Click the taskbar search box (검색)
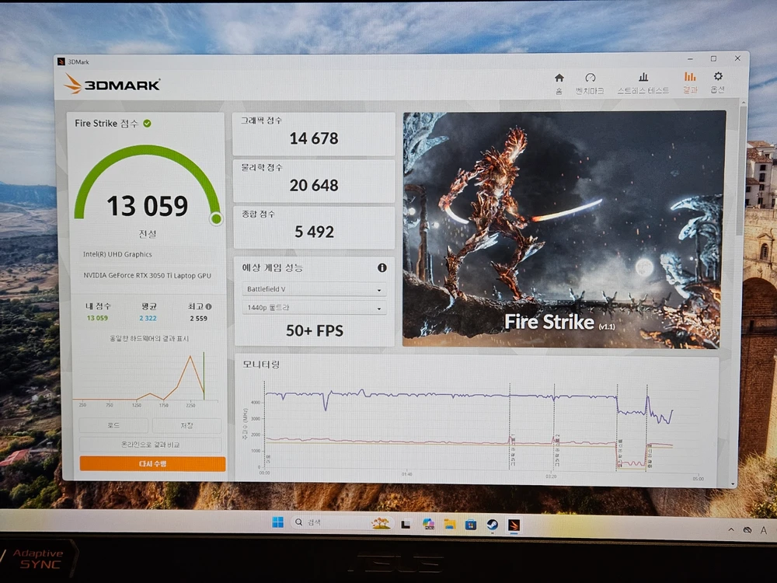The image size is (777, 583). point(342,522)
